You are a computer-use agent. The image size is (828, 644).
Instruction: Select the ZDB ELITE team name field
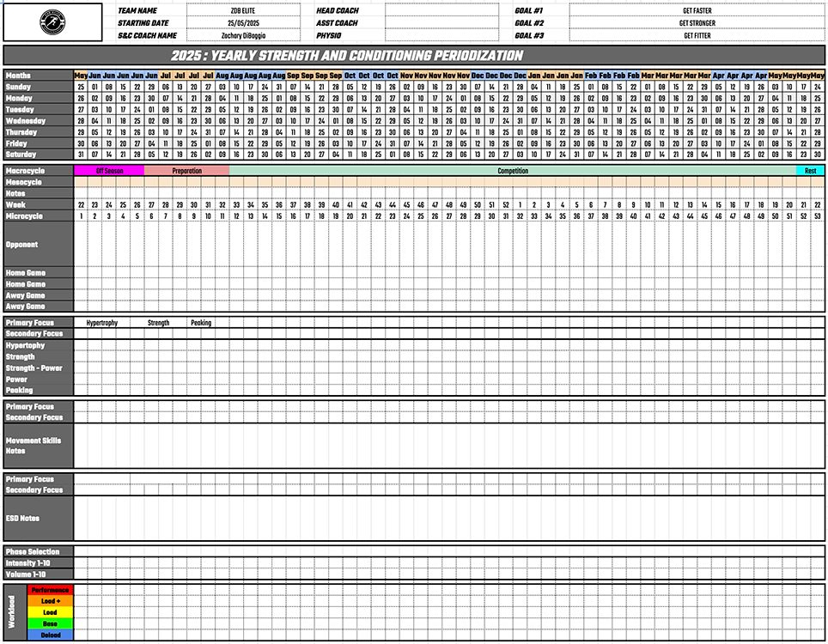pos(243,11)
